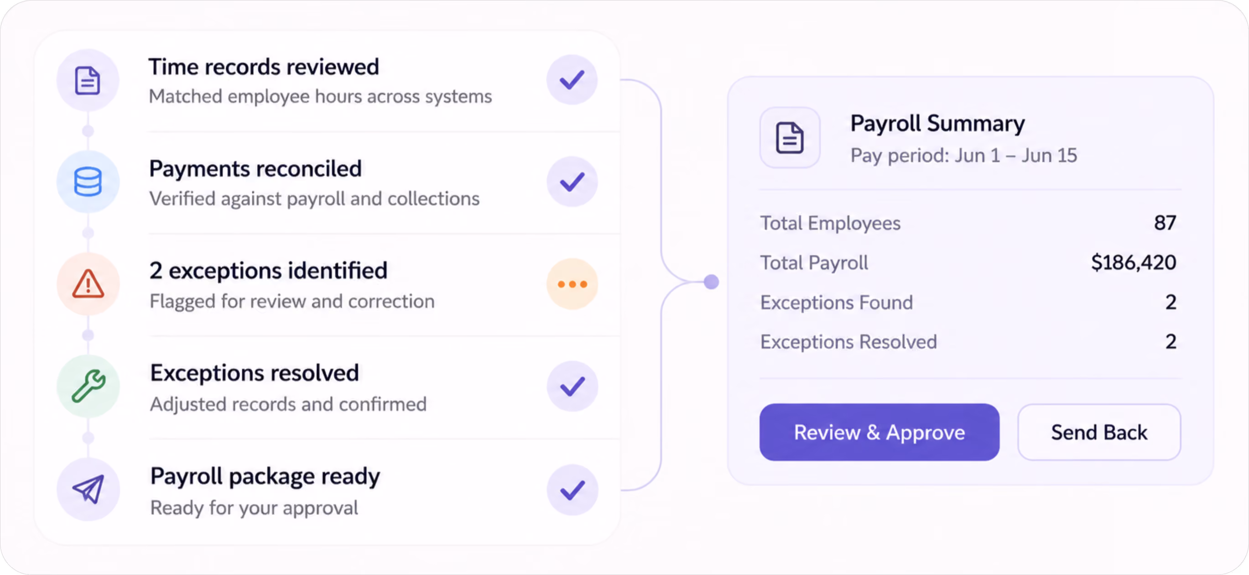Screen dimensions: 1249x575
Task: Click checkmark for Payroll package ready
Action: coord(572,490)
